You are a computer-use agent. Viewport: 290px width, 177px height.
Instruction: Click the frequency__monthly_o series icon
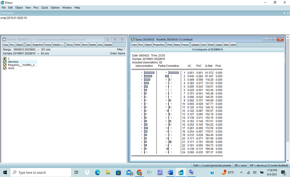(x=5, y=65)
